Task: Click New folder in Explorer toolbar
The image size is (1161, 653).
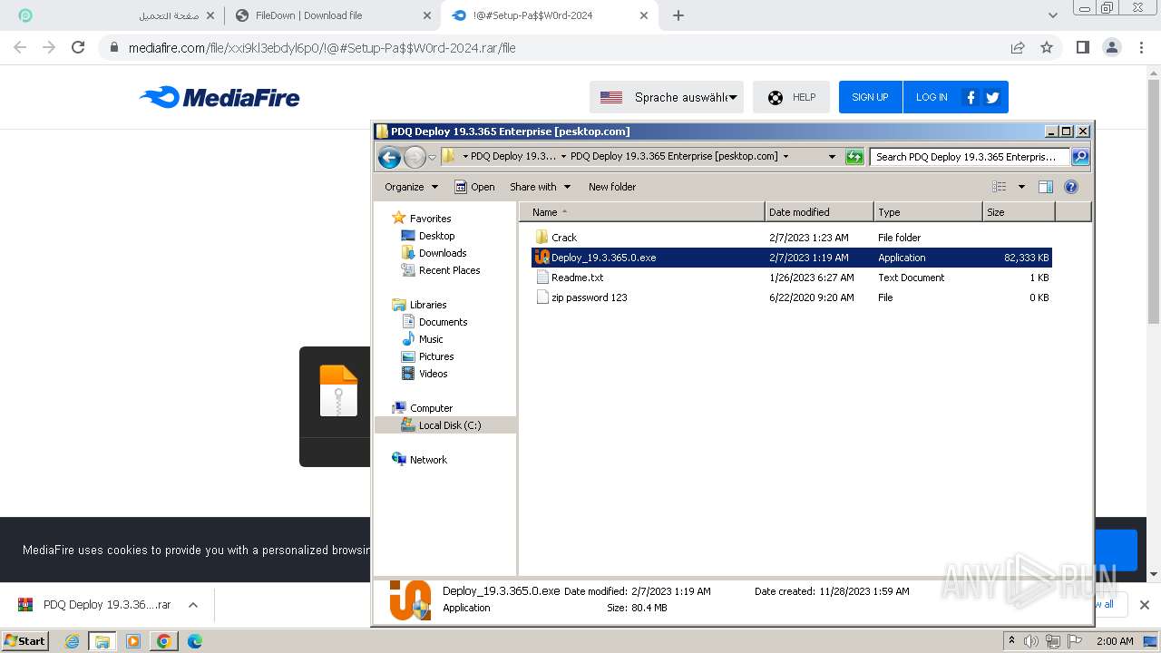Action: pos(612,187)
